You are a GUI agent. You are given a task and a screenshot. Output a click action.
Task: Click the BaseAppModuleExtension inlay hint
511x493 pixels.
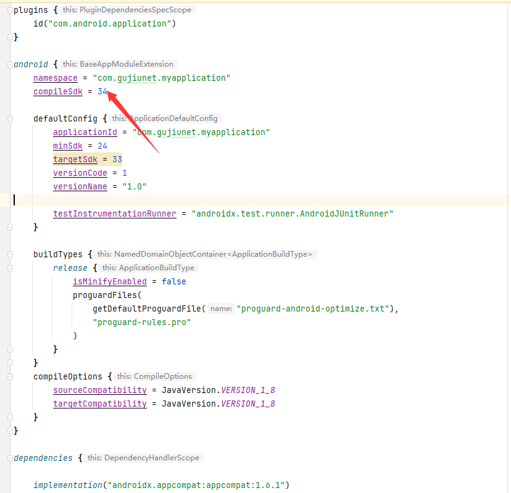[118, 64]
